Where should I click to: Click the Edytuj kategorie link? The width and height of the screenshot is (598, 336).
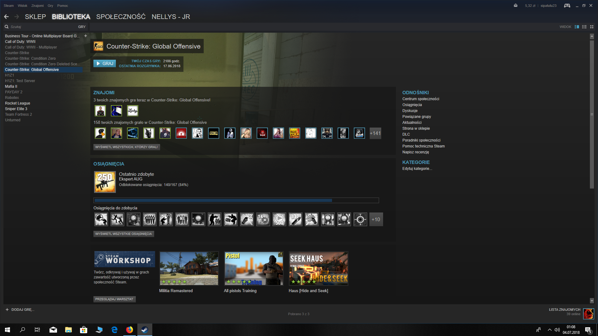417,169
